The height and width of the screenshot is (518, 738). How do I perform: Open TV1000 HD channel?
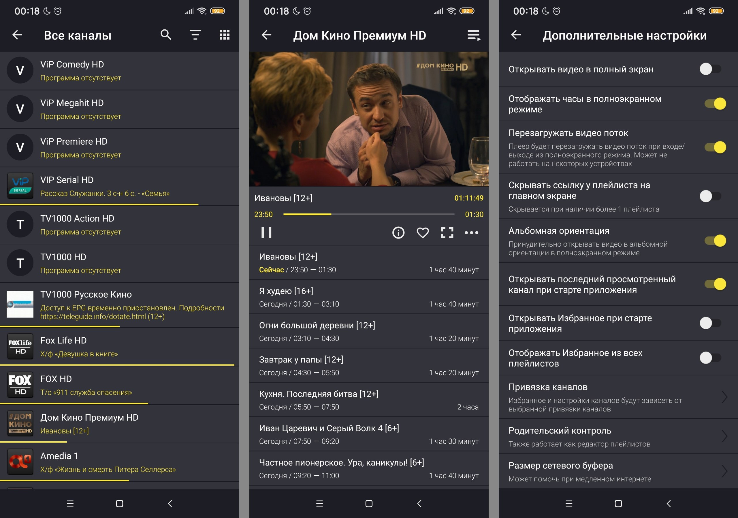click(x=120, y=263)
